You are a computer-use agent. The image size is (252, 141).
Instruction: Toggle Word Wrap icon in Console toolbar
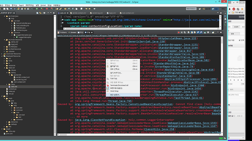[x=195, y=32]
